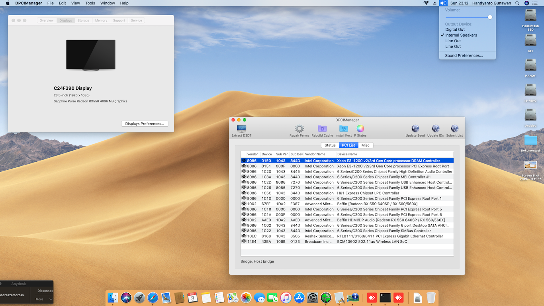This screenshot has height=306, width=544.
Task: Open Launchpad rocket icon in Dock
Action: click(139, 297)
